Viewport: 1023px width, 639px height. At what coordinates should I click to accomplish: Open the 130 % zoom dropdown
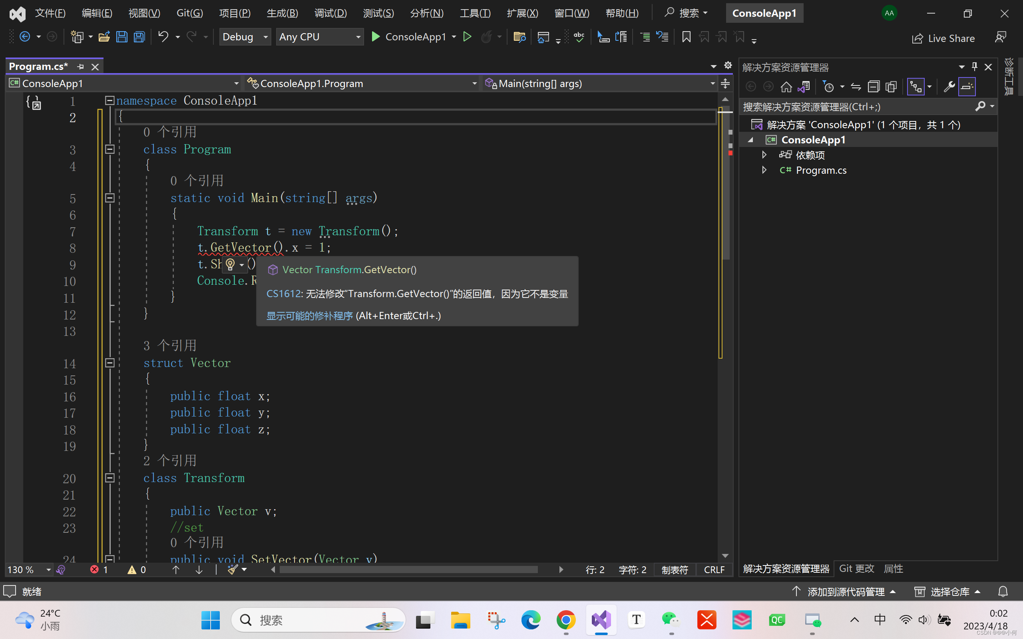(29, 570)
